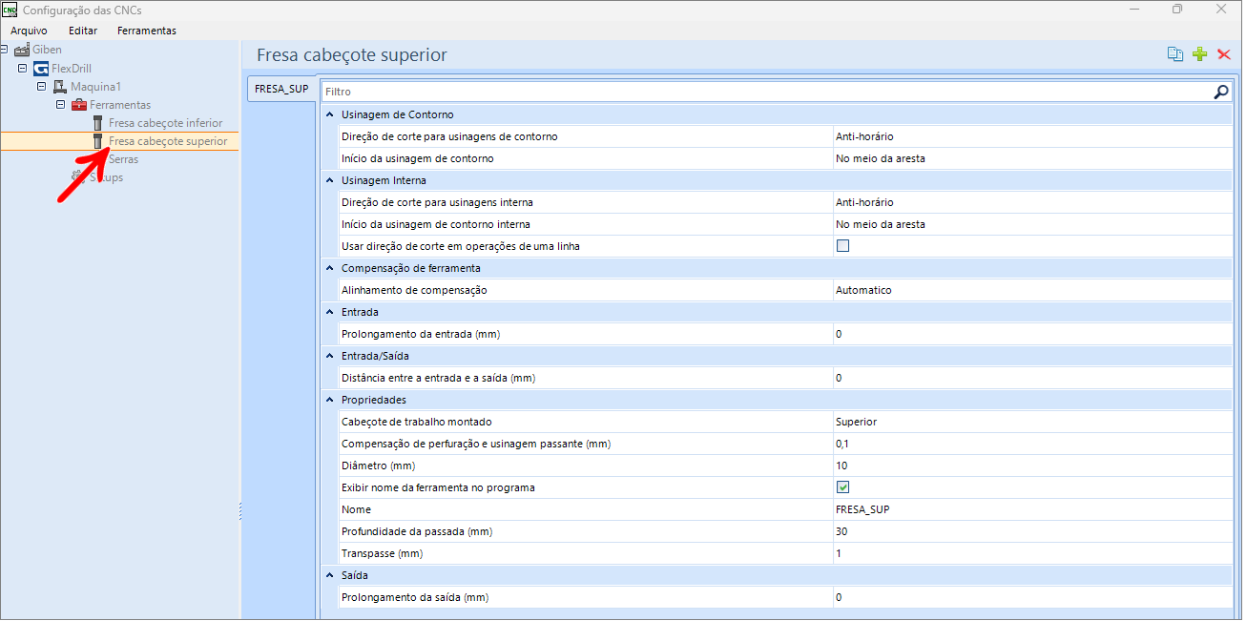Collapse the Propriedades section
The width and height of the screenshot is (1246, 621).
(329, 400)
